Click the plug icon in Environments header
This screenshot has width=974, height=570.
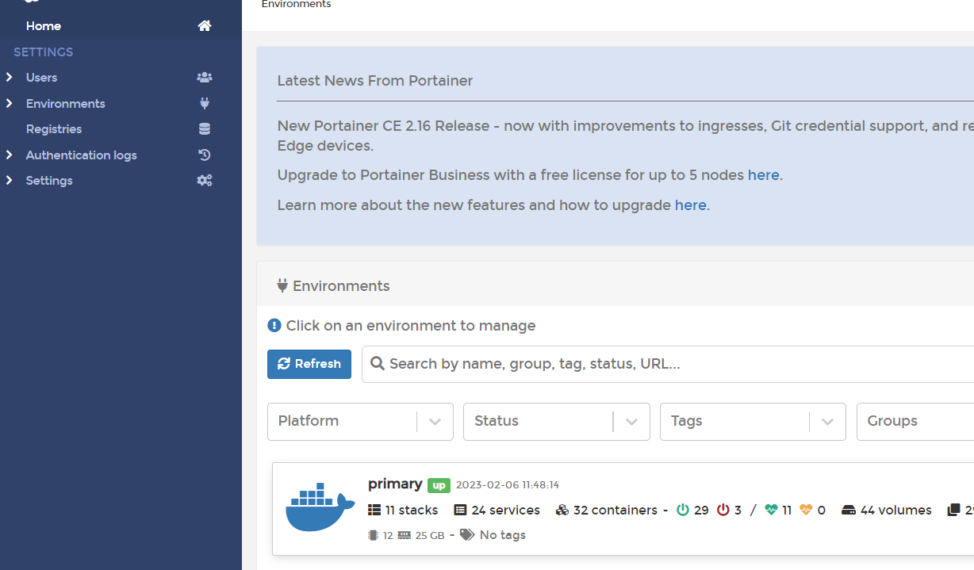[282, 286]
